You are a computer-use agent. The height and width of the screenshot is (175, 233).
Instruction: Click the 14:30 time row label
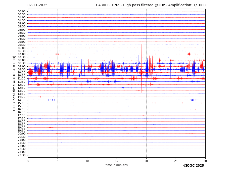click(x=22, y=100)
